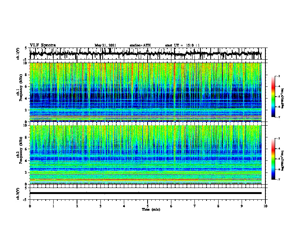Click the '7' minute tick label
The width and height of the screenshot is (299, 231).
pyautogui.click(x=195, y=206)
